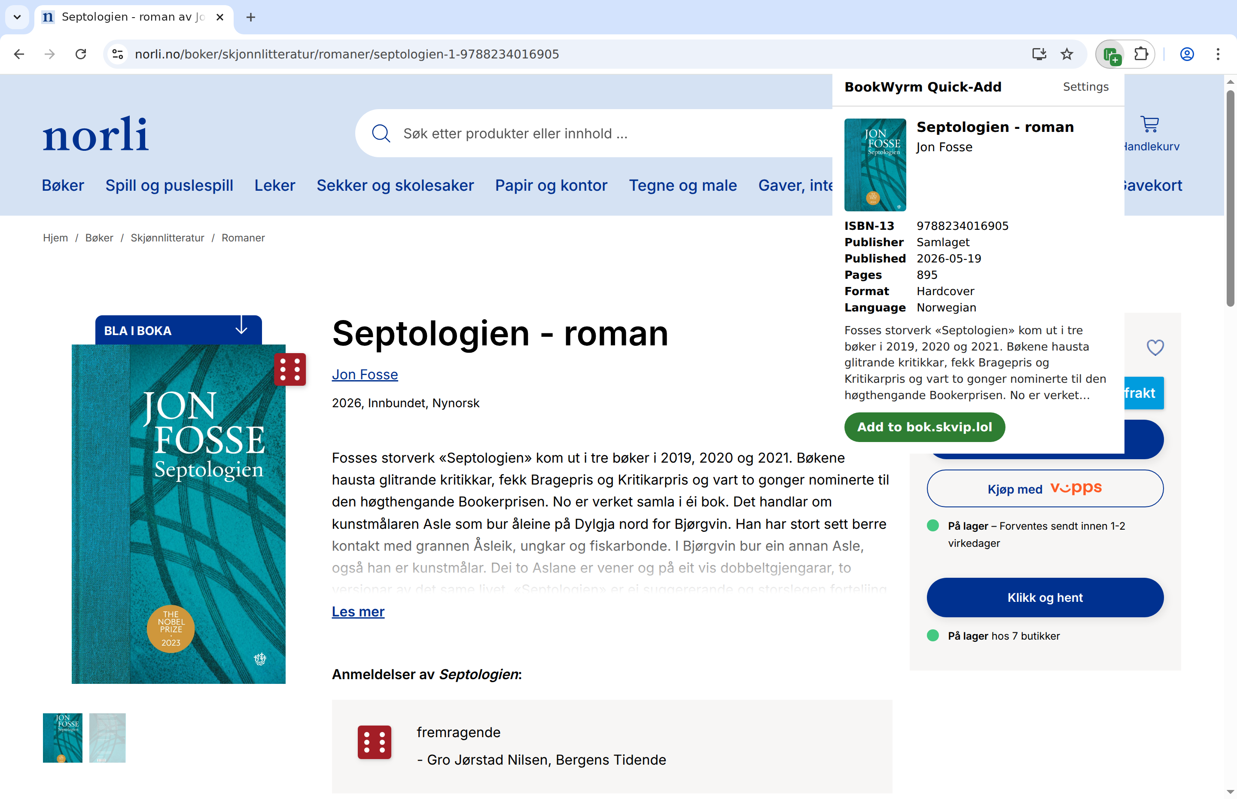Close the Septologien browser tab
The height and width of the screenshot is (799, 1237).
[220, 17]
